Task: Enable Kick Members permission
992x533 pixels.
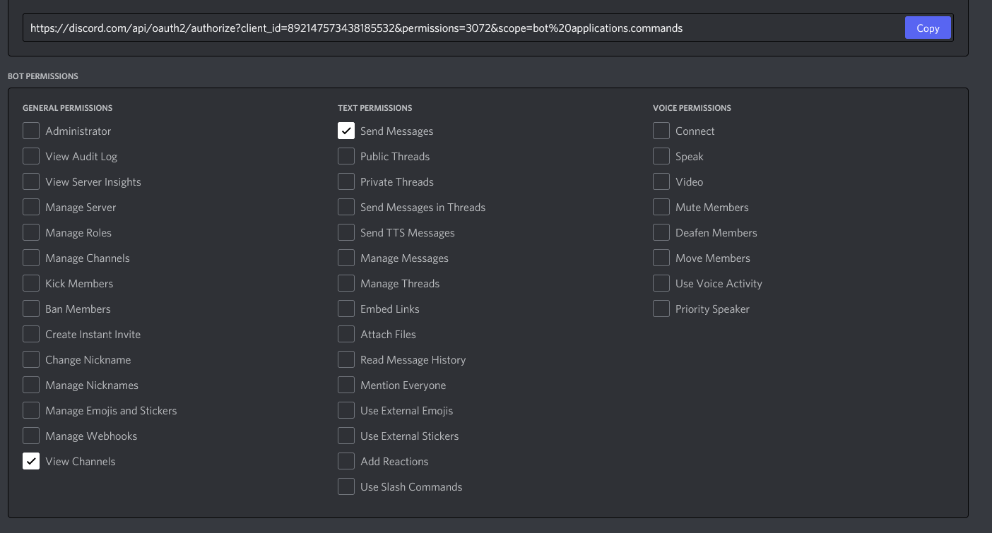Action: [x=31, y=283]
